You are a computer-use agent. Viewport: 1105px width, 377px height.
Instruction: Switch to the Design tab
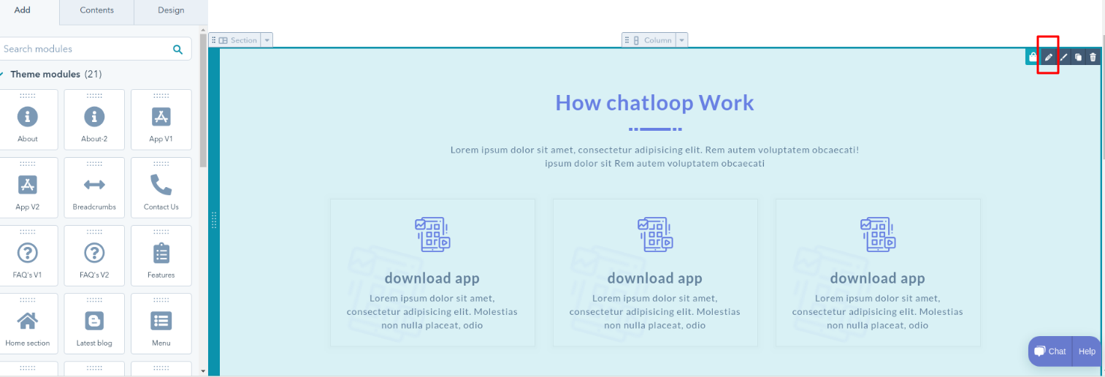[x=170, y=10]
